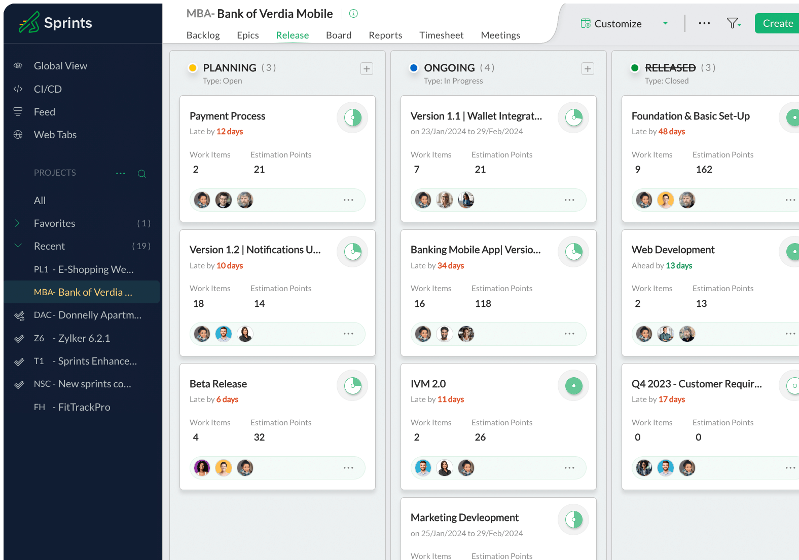Open IVM 2.0 progress circle

(573, 386)
